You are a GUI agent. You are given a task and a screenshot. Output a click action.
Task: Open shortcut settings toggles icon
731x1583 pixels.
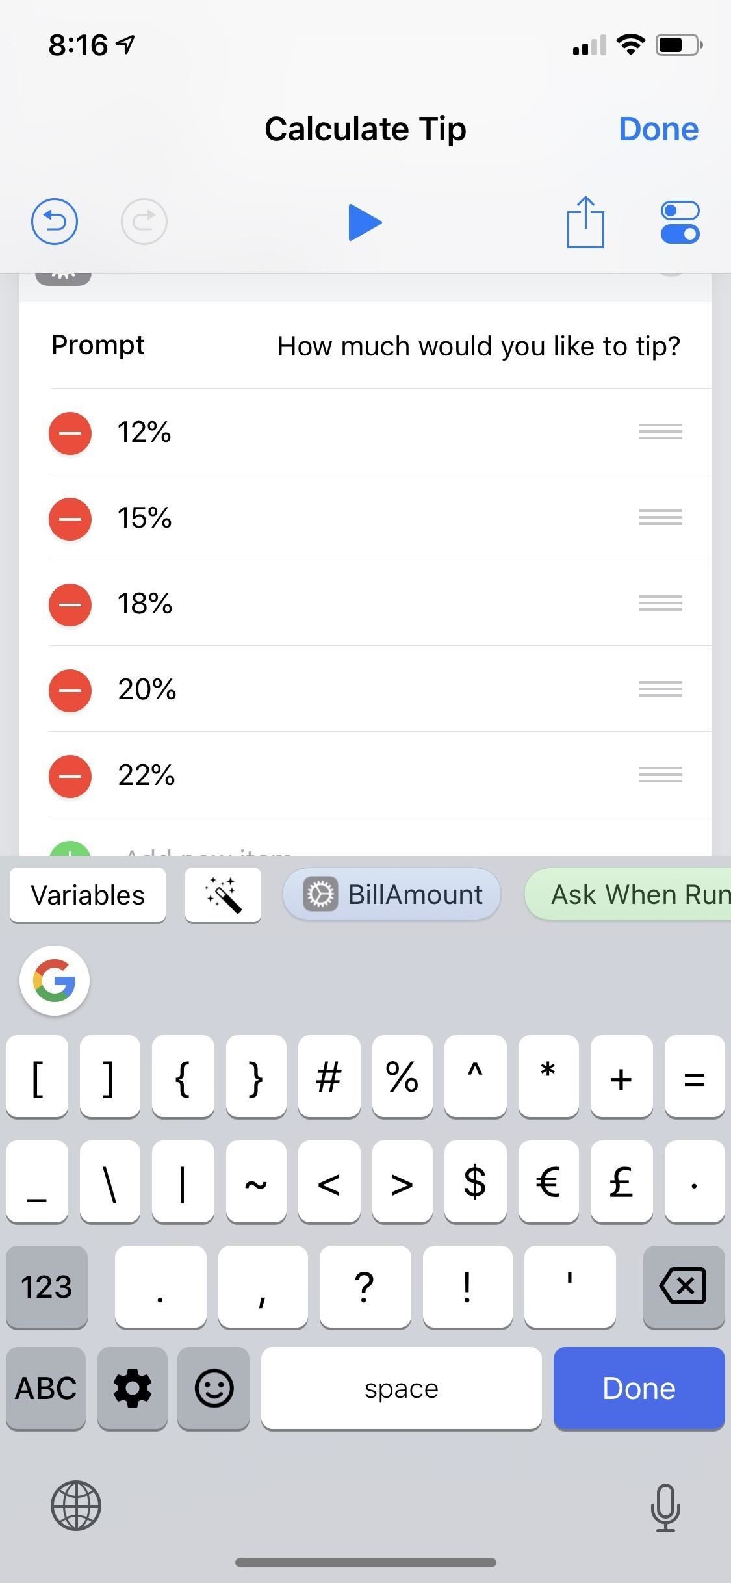point(680,222)
